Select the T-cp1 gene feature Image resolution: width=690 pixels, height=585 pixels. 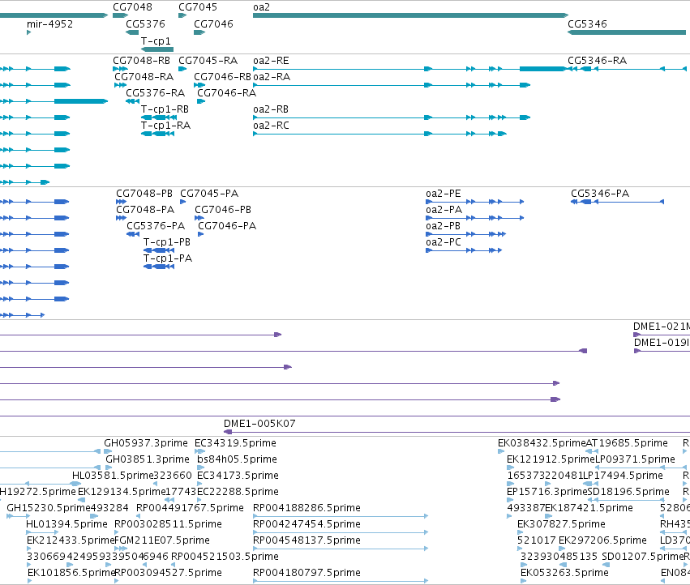(x=157, y=49)
